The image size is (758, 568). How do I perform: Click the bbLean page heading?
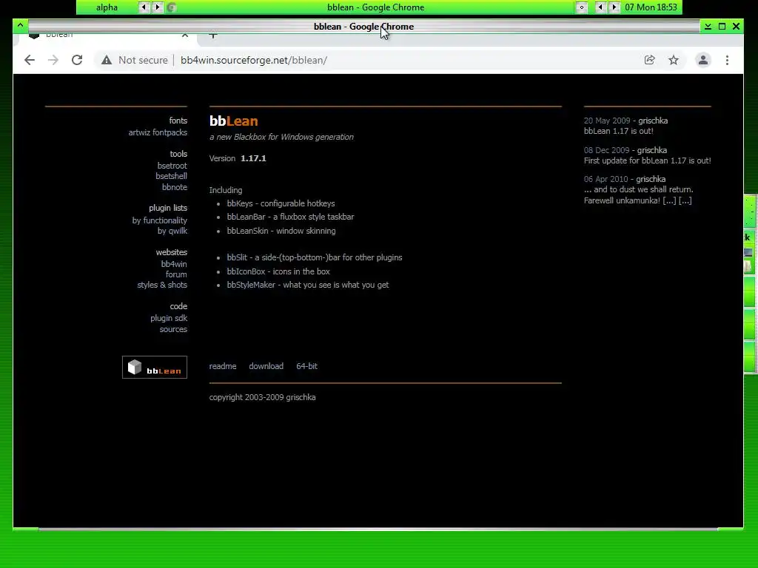[233, 121]
